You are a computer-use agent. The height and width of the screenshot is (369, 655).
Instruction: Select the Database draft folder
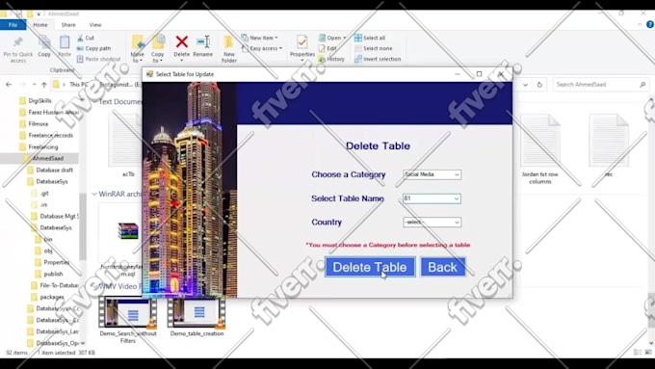coord(50,171)
